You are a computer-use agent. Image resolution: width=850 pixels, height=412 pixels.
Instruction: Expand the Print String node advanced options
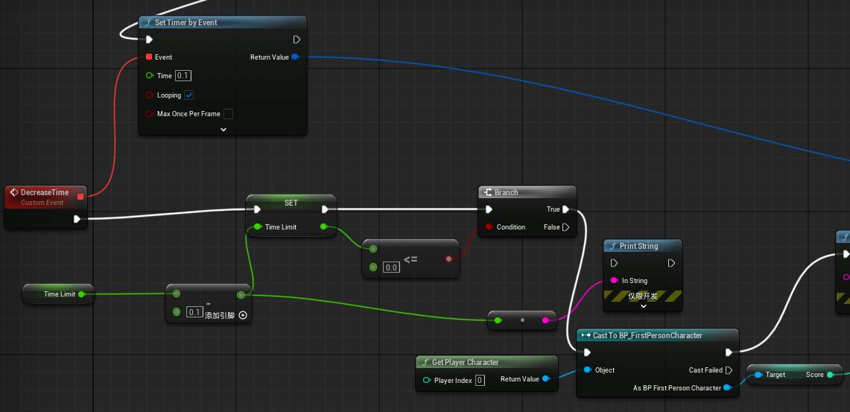[x=643, y=306]
